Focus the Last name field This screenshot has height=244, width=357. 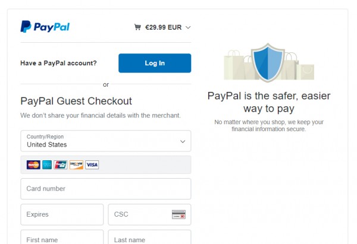(149, 239)
